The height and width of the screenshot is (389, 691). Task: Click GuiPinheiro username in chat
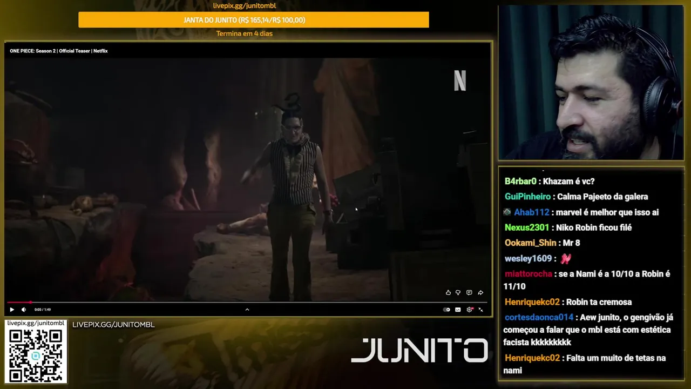pos(527,197)
